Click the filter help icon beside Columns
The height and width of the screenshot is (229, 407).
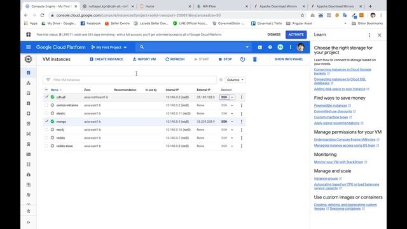pyautogui.click(x=221, y=80)
